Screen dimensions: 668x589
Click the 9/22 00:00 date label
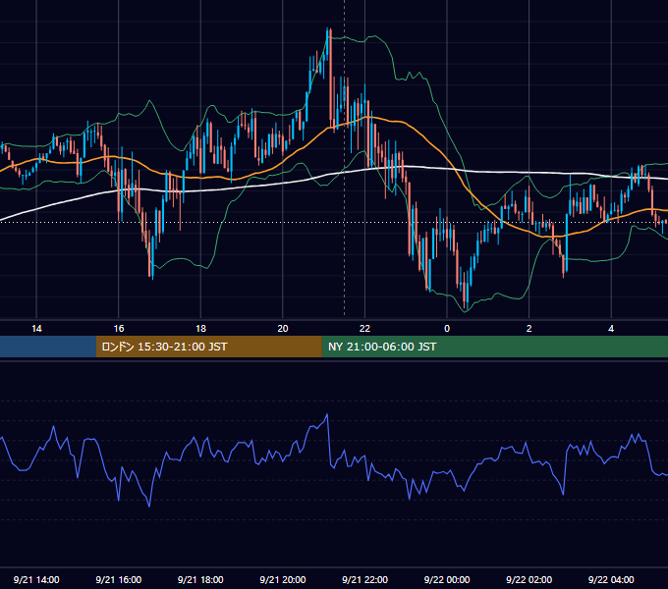pyautogui.click(x=447, y=579)
